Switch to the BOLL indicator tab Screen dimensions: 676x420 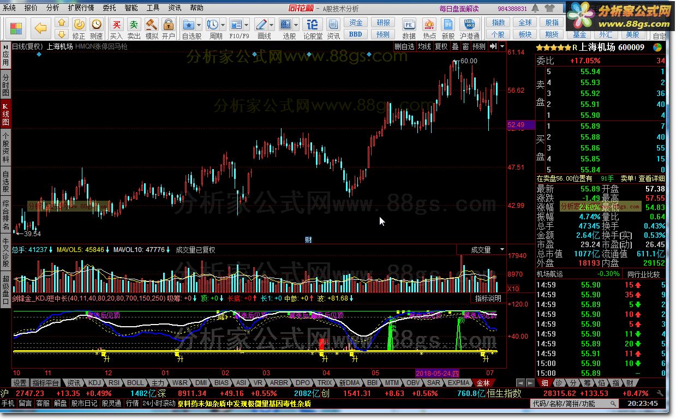[135, 383]
